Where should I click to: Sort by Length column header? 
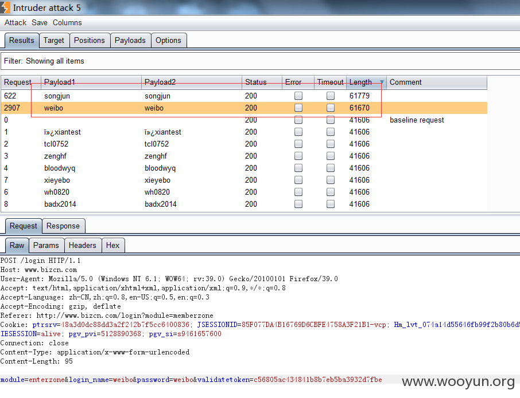tap(366, 82)
